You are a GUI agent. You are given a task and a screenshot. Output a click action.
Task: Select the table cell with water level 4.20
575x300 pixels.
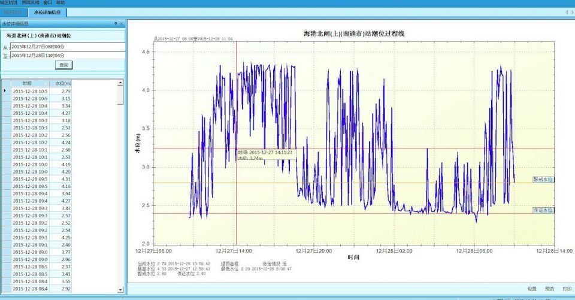[60, 172]
